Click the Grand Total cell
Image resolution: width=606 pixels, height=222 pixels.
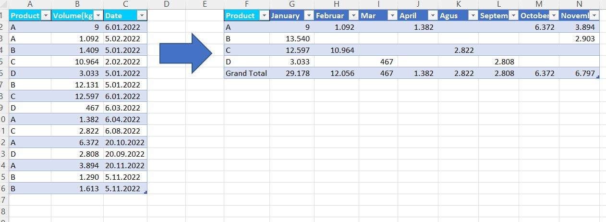pyautogui.click(x=247, y=74)
